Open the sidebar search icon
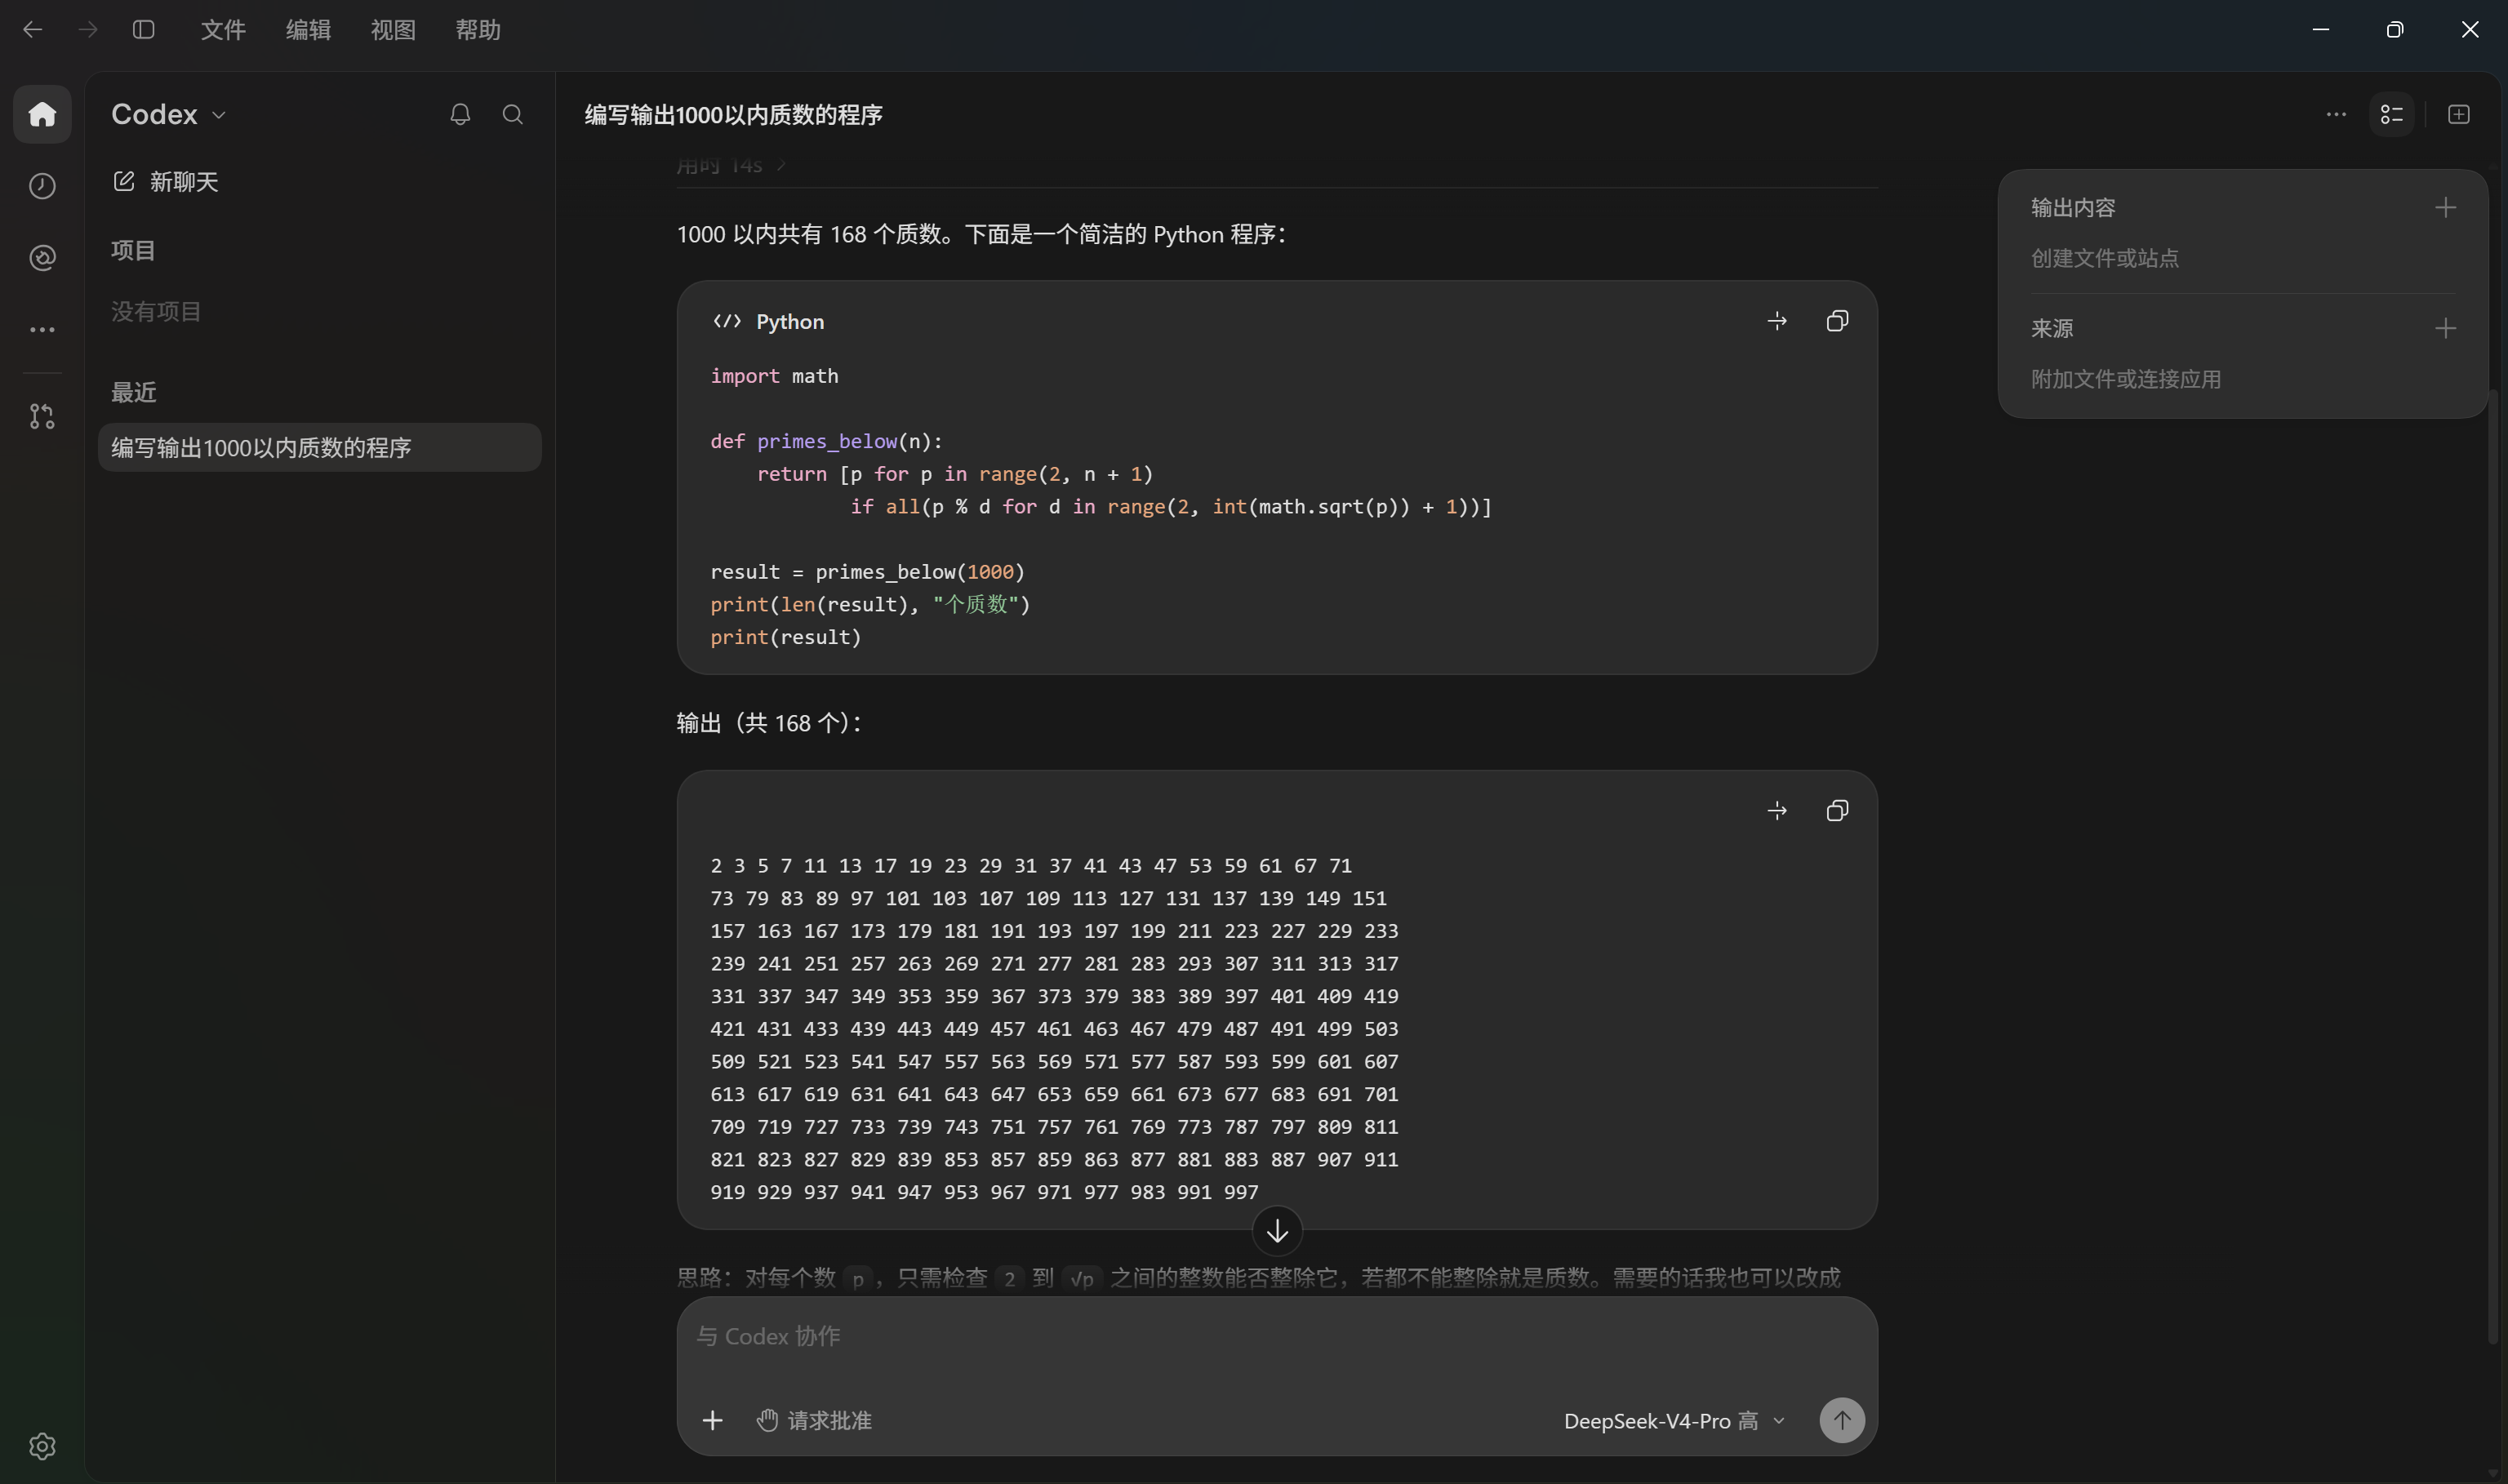The height and width of the screenshot is (1484, 2508). coord(513,114)
